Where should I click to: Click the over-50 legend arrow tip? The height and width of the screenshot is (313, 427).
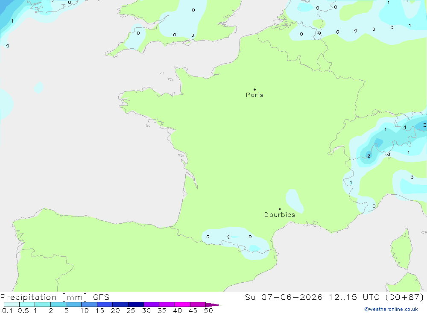[213, 305]
